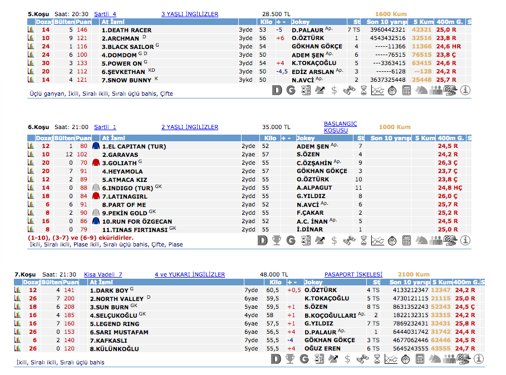The height and width of the screenshot is (375, 506).
Task: Click the dollar sign icon under race 6
Action: click(334, 240)
